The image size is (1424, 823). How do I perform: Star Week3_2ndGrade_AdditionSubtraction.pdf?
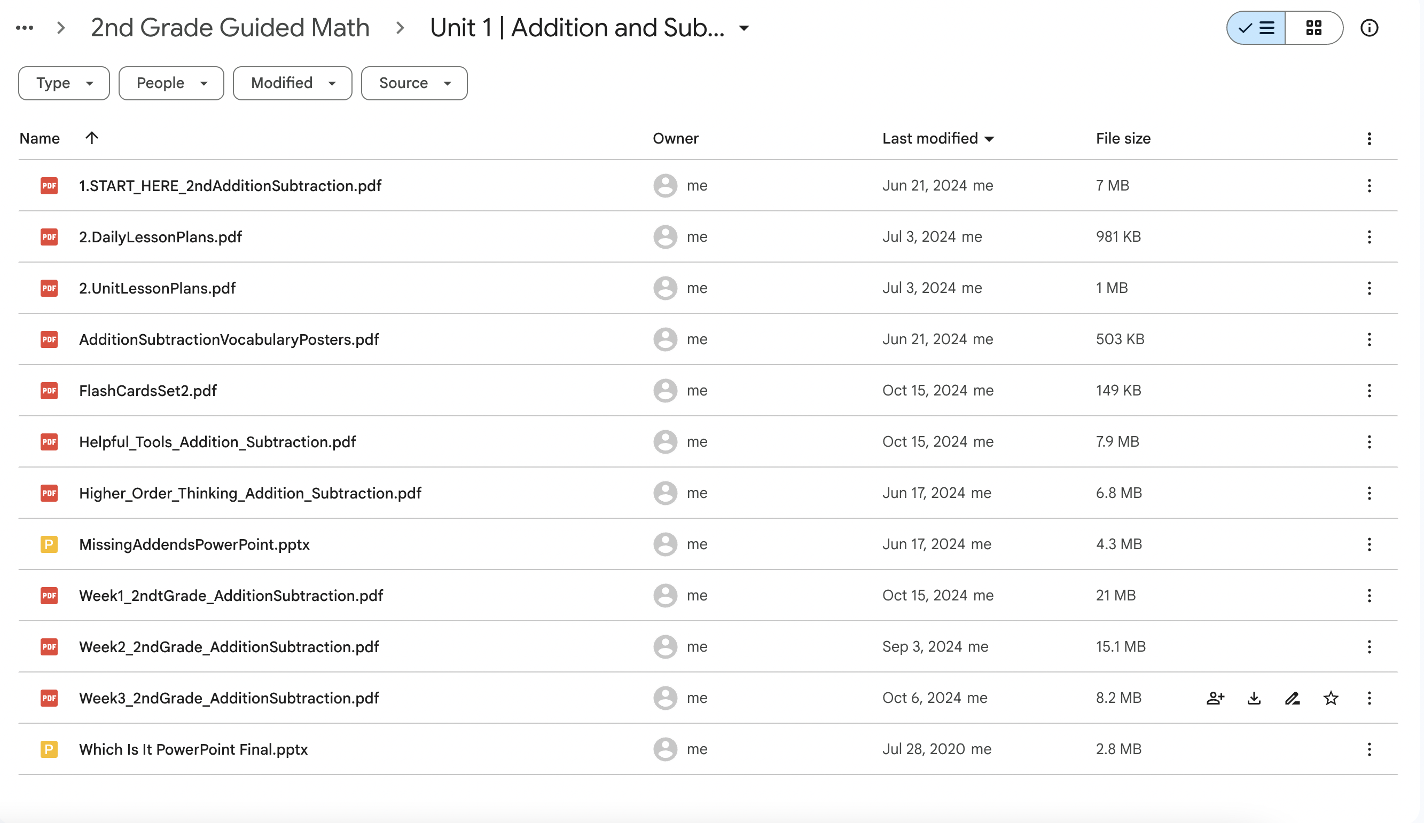[x=1331, y=698]
